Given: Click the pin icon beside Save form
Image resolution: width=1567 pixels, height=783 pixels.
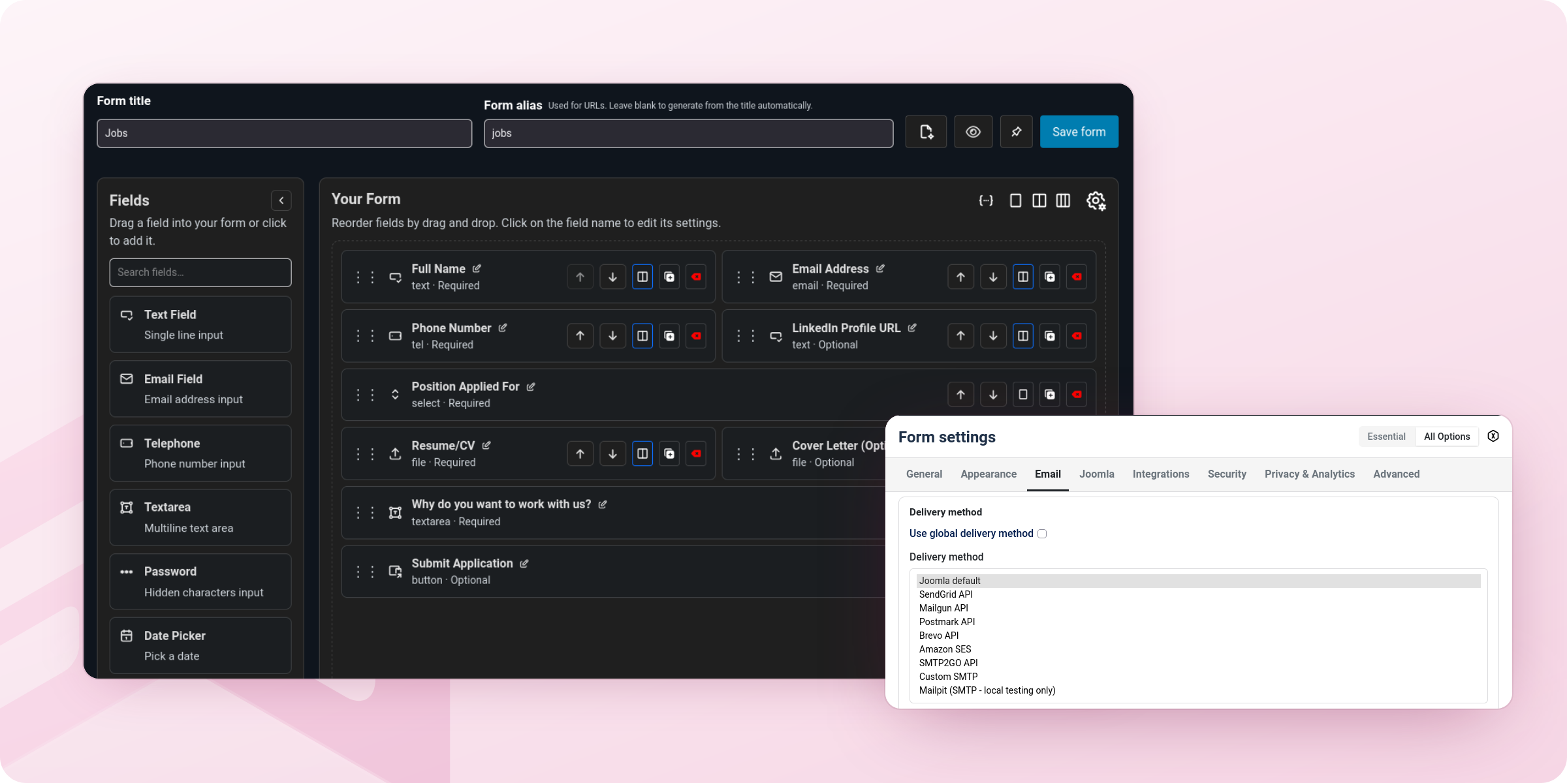Looking at the screenshot, I should tap(1016, 132).
